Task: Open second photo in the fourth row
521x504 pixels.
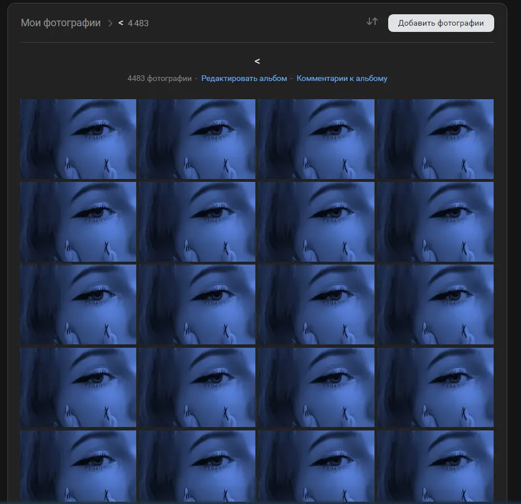Action: (x=197, y=387)
